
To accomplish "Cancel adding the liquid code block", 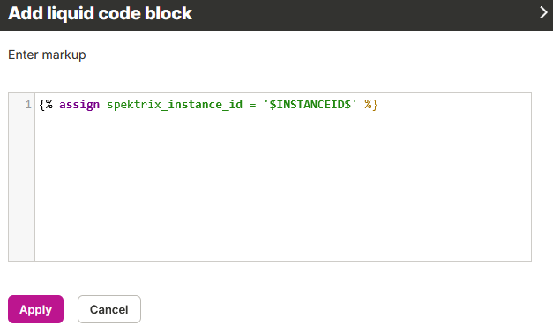I will 109,309.
